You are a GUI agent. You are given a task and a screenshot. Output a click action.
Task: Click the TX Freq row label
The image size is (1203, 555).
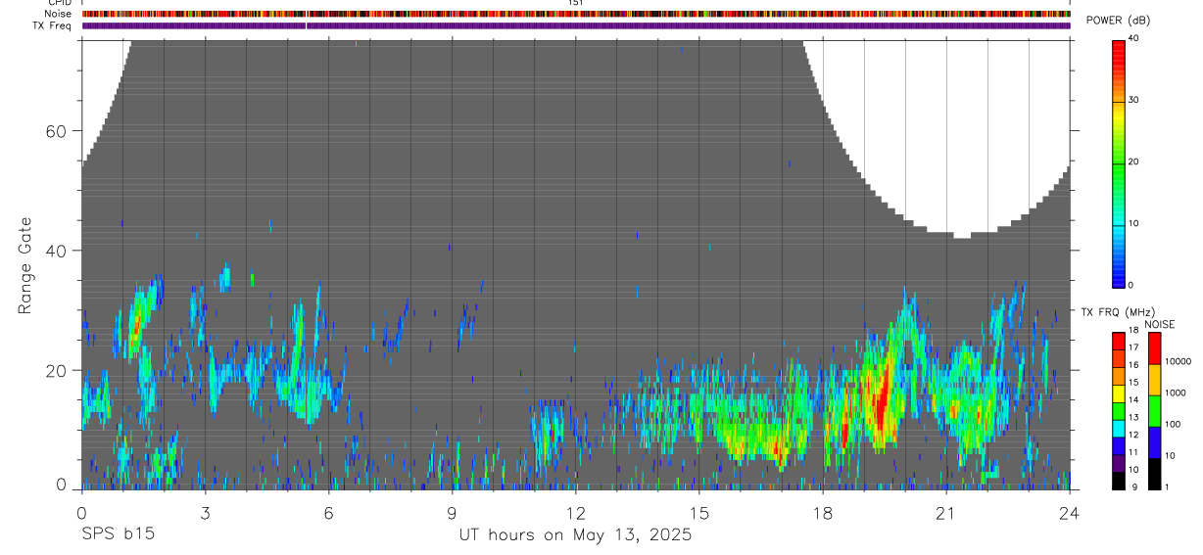(53, 25)
